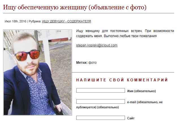Click the sentence Выполню любые твои пожелания

click(x=130, y=36)
